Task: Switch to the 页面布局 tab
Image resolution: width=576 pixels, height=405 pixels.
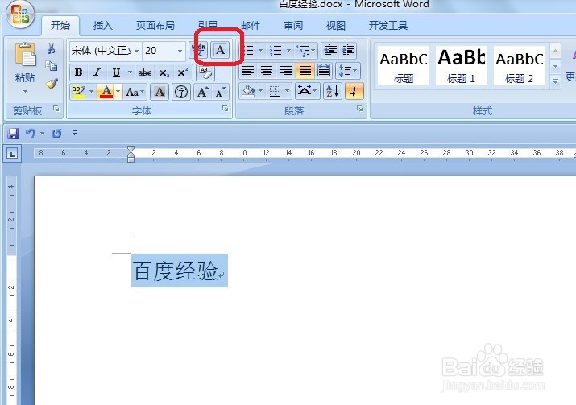Action: 155,25
